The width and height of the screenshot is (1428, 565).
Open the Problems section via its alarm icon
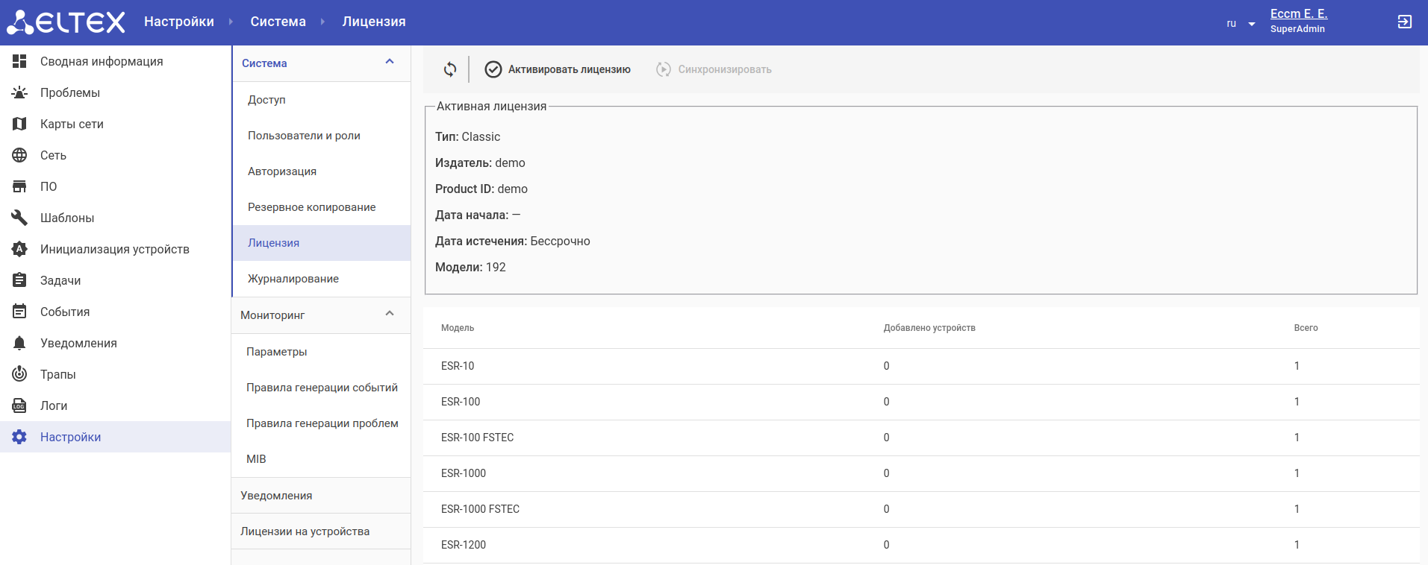point(19,92)
